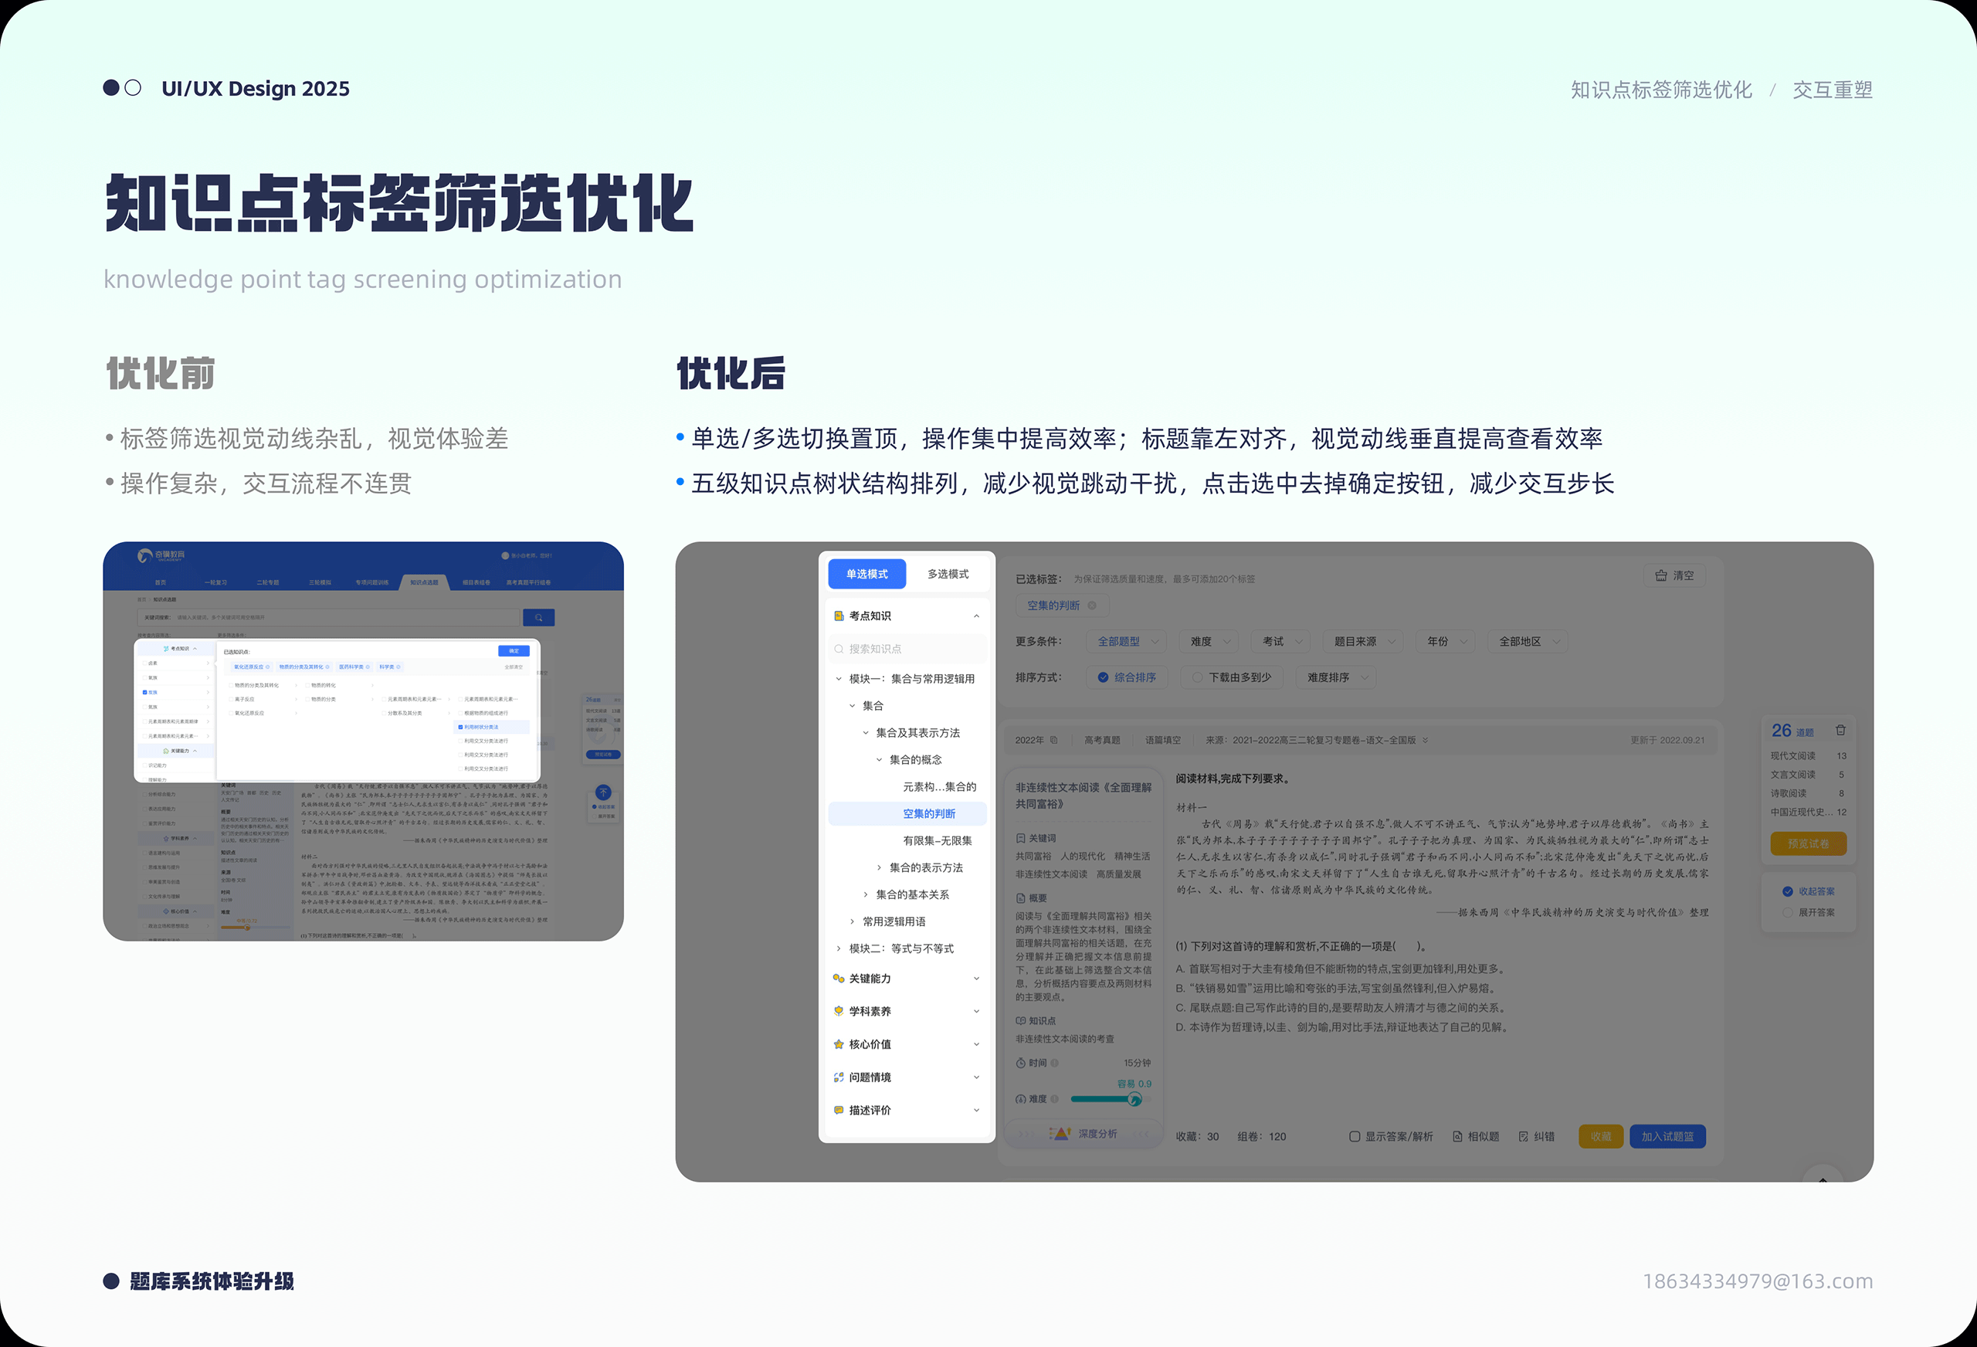Click the 深度分析 deep analysis icon
Image resolution: width=1977 pixels, height=1347 pixels.
[1060, 1133]
